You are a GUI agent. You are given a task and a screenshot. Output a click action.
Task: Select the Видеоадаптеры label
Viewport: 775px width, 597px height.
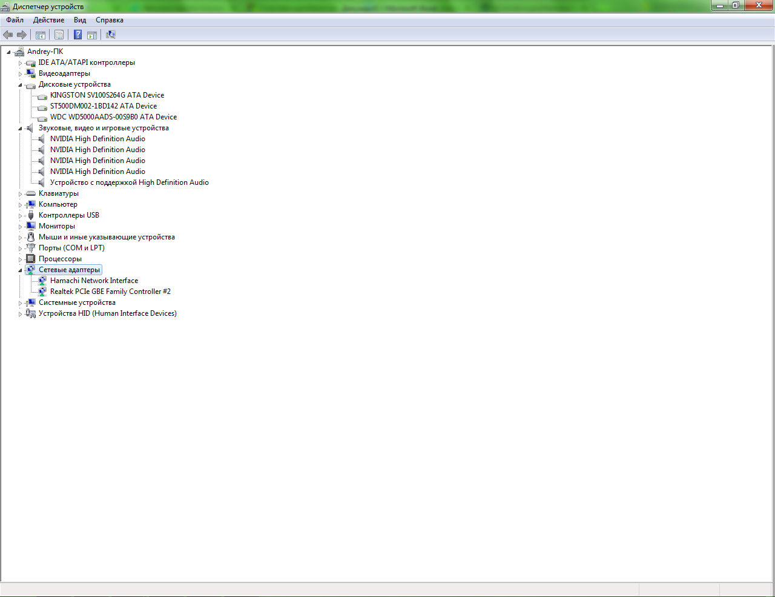pos(64,73)
